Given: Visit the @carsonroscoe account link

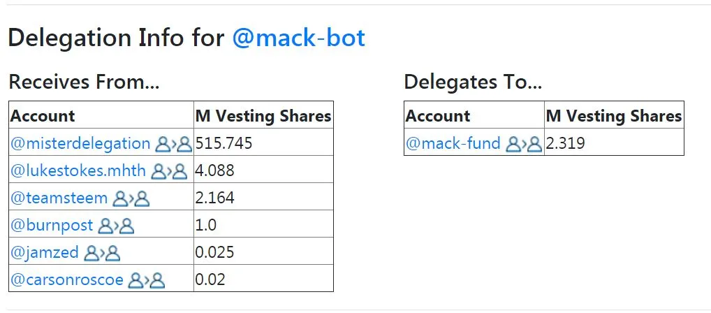Looking at the screenshot, I should click(66, 279).
